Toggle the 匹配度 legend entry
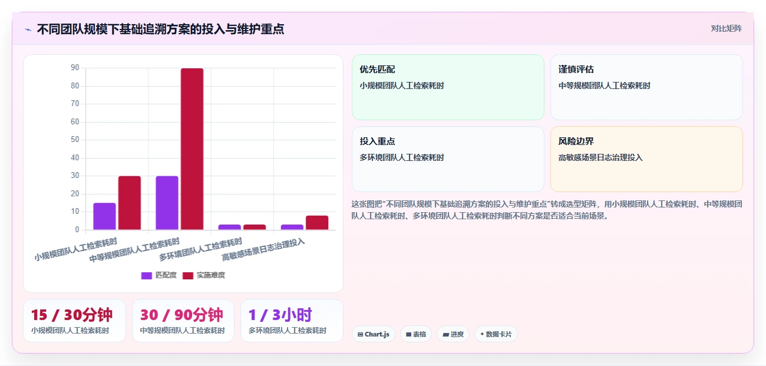The image size is (766, 366). 159,275
